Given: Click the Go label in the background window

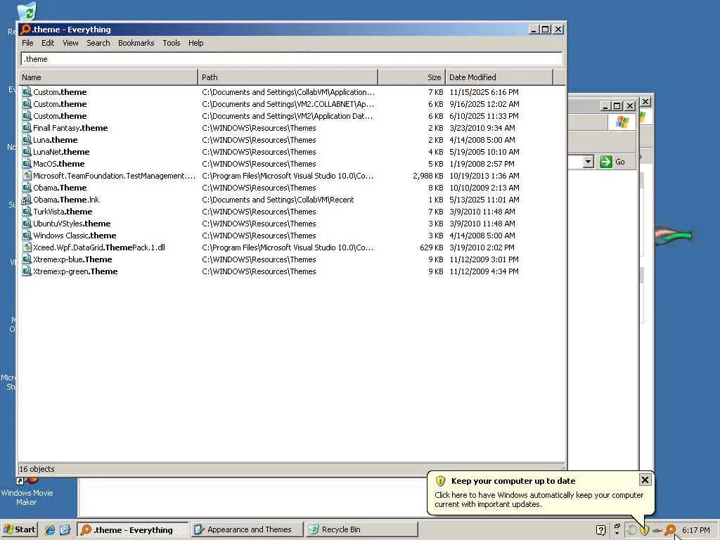Looking at the screenshot, I should (620, 162).
